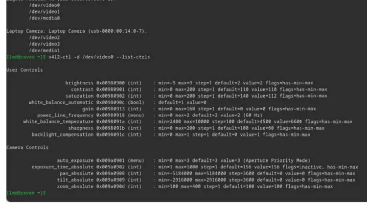The width and height of the screenshot is (367, 206).
Task: Click the brightness control name
Action: (x=79, y=83)
